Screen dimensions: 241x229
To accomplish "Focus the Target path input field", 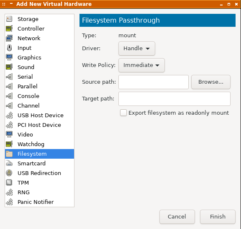I will tap(174, 99).
